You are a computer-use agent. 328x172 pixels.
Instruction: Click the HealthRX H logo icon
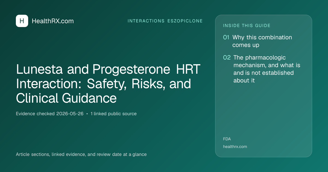pos(22,21)
